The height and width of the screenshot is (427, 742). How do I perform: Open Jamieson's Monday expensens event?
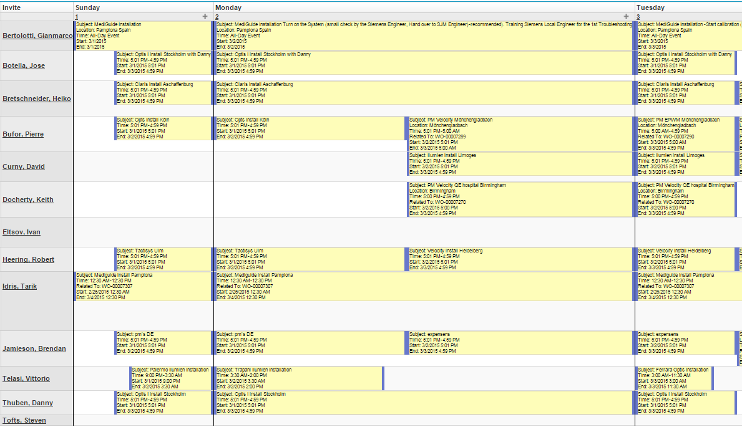point(520,343)
